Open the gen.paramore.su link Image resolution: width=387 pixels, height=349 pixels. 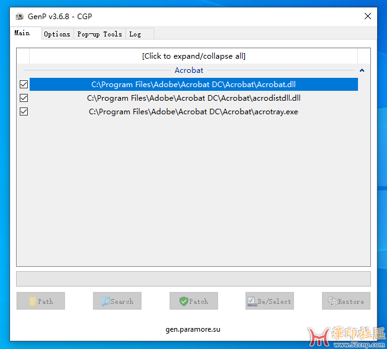[x=193, y=329]
